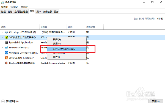Click 已启用 status in Realtek row

click(71, 63)
